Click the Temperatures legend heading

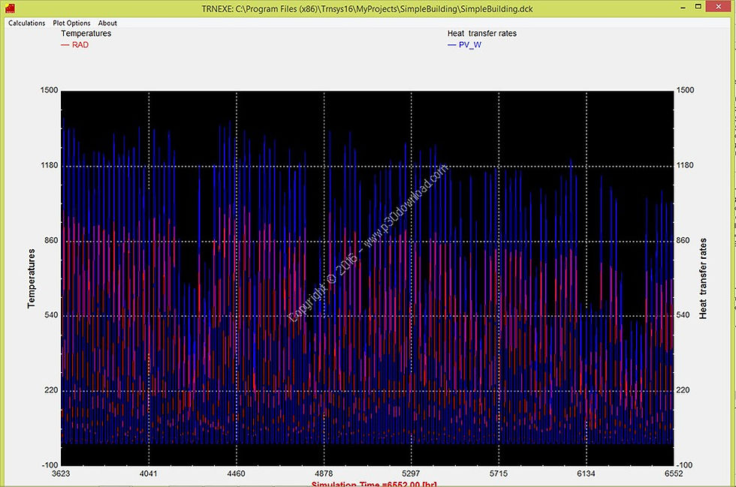86,33
